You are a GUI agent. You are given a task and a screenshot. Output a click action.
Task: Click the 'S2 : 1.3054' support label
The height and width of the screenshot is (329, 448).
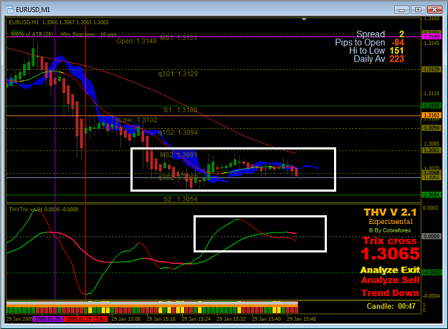click(x=181, y=199)
